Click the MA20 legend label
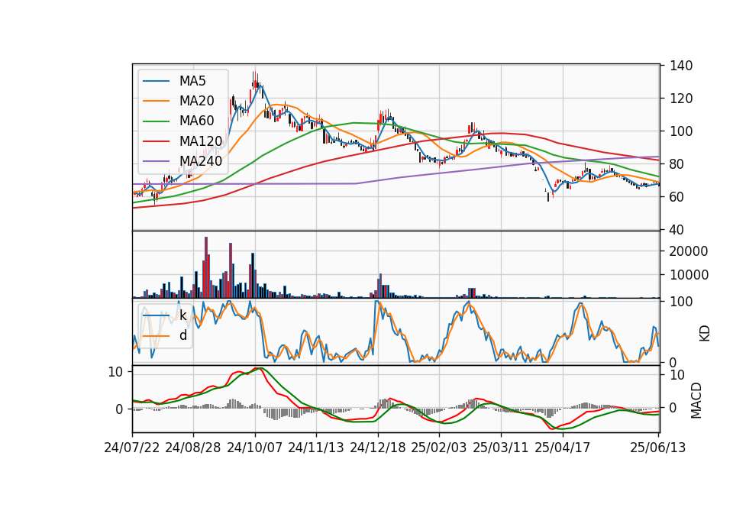The height and width of the screenshot is (527, 733). pyautogui.click(x=196, y=101)
